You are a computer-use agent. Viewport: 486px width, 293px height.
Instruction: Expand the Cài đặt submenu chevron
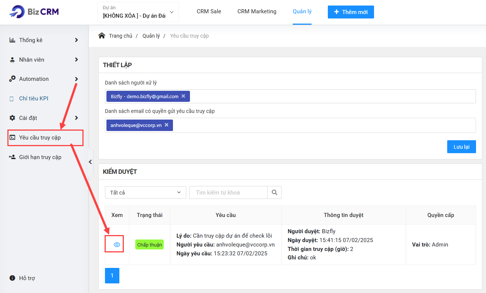(77, 118)
